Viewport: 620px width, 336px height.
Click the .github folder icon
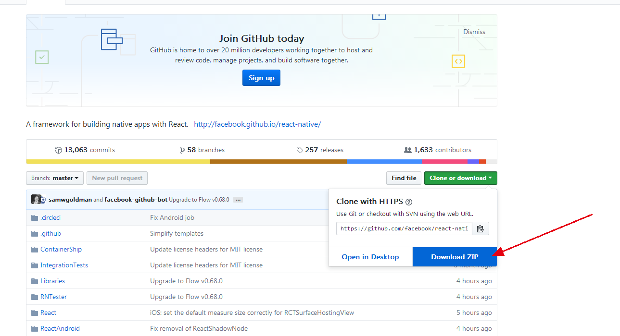point(35,234)
